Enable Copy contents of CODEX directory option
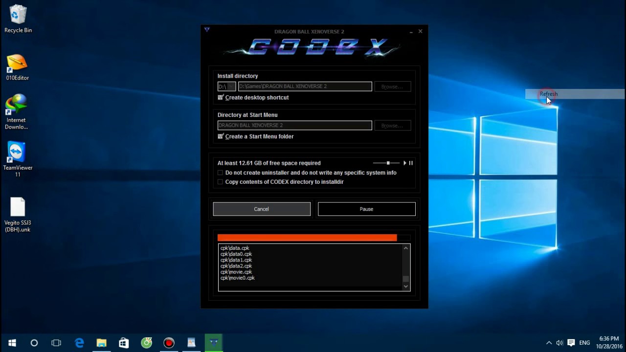The width and height of the screenshot is (626, 352). tap(220, 182)
